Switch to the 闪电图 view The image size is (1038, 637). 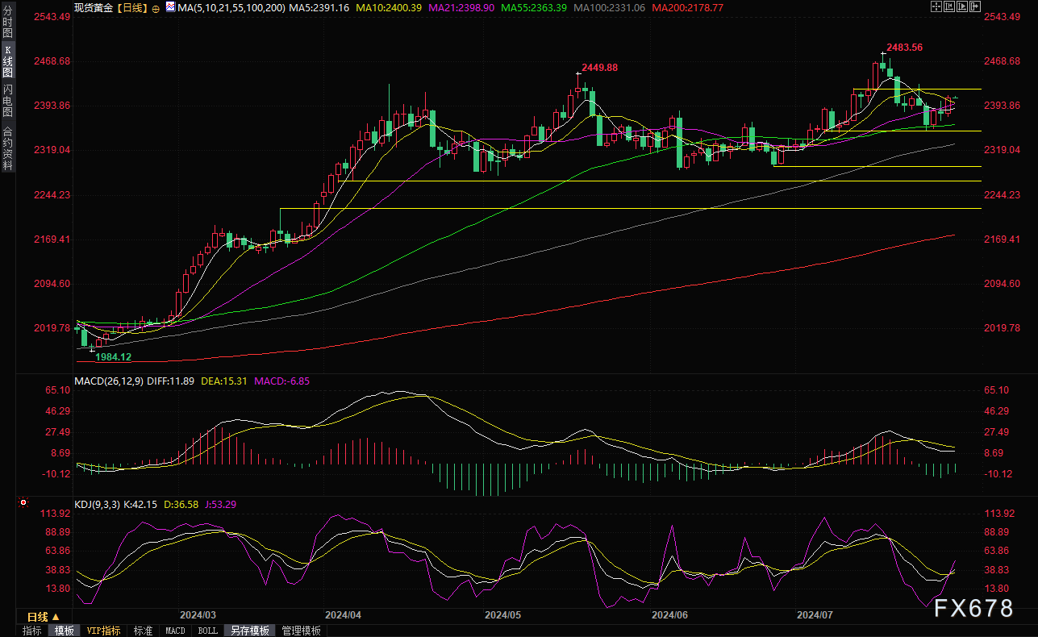click(x=7, y=100)
